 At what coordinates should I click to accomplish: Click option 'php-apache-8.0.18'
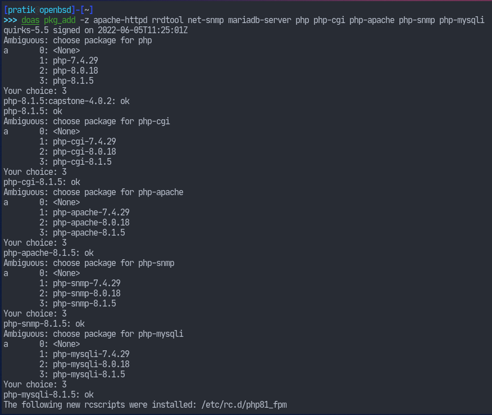pyautogui.click(x=91, y=223)
